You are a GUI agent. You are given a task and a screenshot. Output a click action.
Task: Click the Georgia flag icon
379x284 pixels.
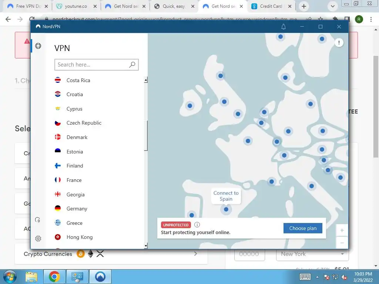pyautogui.click(x=58, y=195)
